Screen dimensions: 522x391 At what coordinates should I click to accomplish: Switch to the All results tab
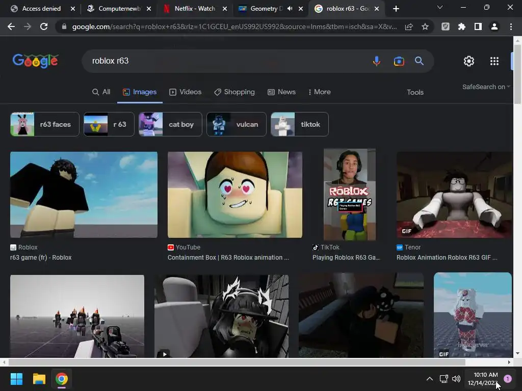pos(101,92)
